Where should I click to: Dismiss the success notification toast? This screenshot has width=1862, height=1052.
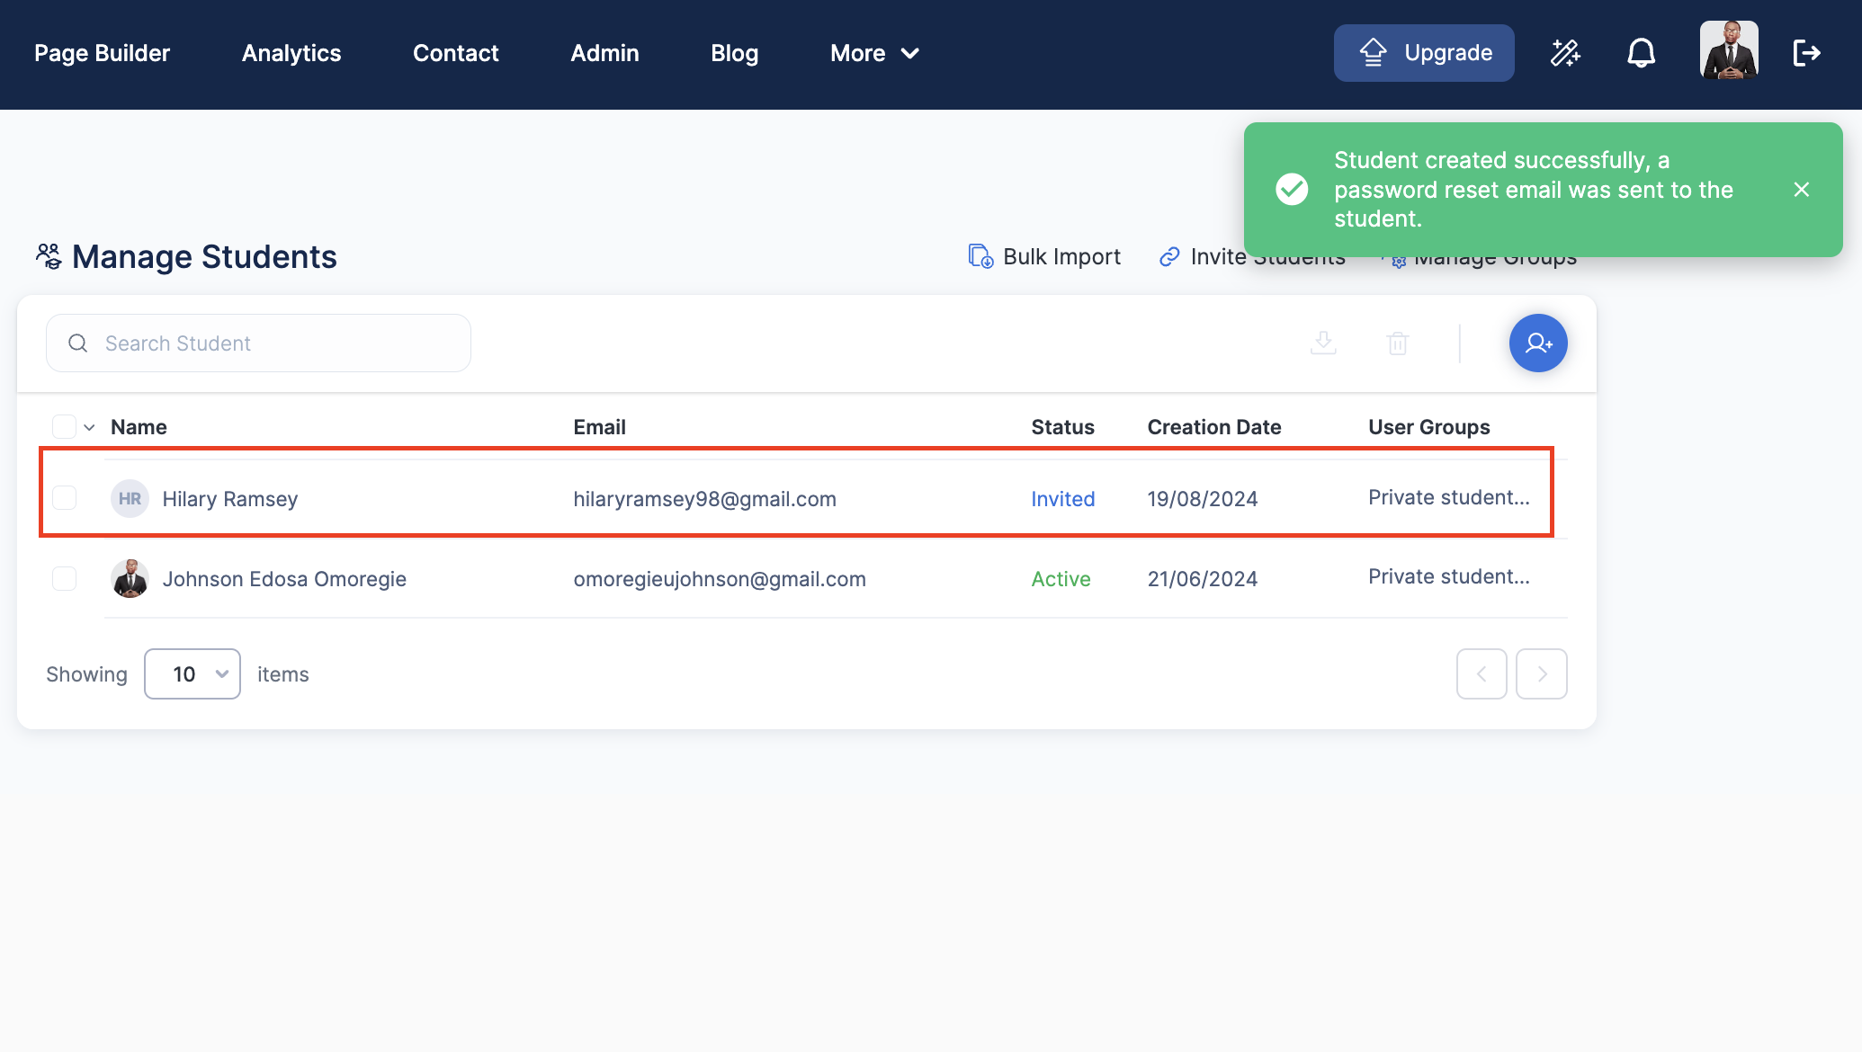[x=1801, y=190]
